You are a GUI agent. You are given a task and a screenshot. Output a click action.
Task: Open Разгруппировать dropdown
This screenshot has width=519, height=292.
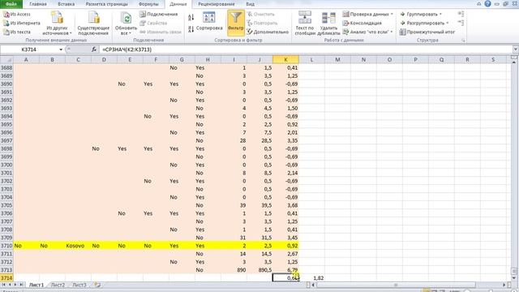[424, 24]
